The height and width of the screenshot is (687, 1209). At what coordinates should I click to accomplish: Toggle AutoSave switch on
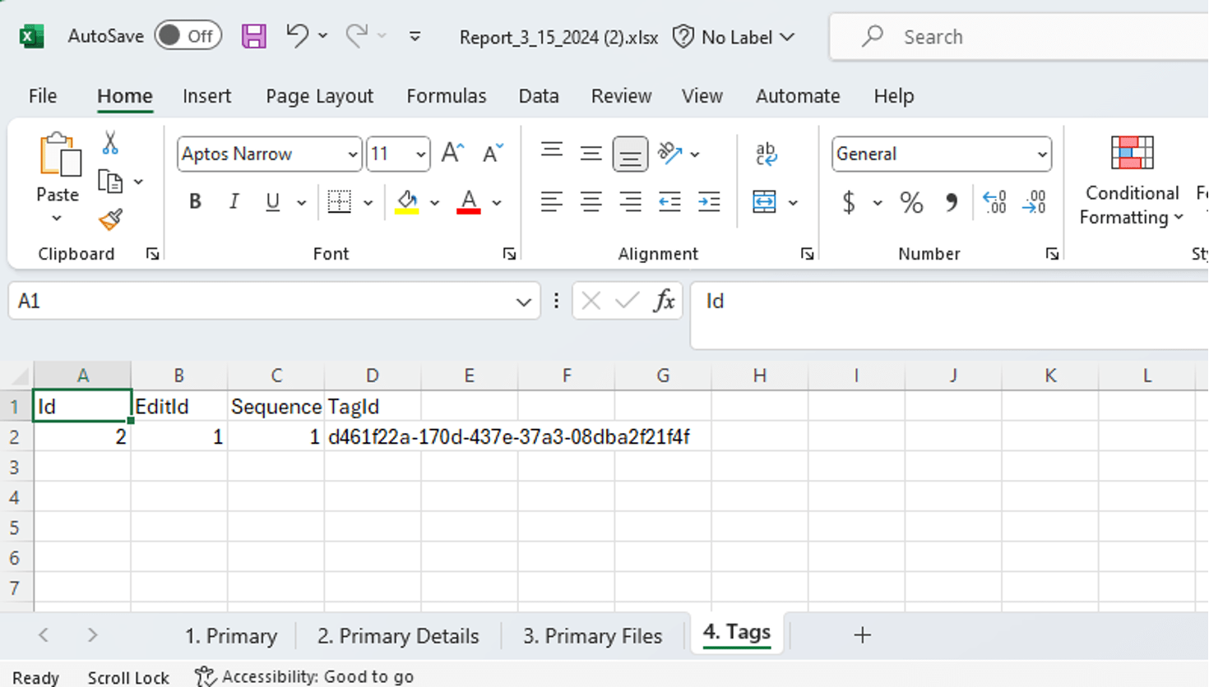click(188, 36)
